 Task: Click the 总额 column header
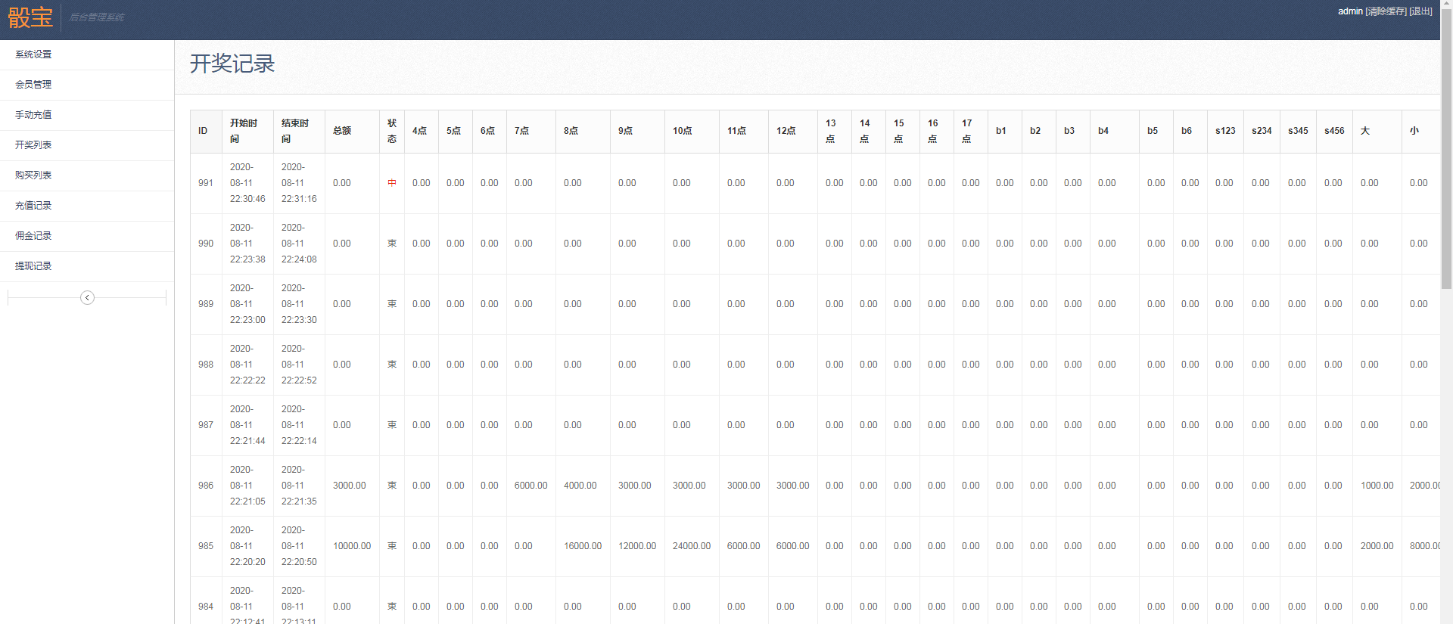pyautogui.click(x=342, y=131)
